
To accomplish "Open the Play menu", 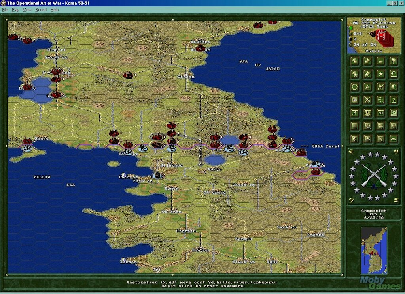I will pyautogui.click(x=15, y=10).
